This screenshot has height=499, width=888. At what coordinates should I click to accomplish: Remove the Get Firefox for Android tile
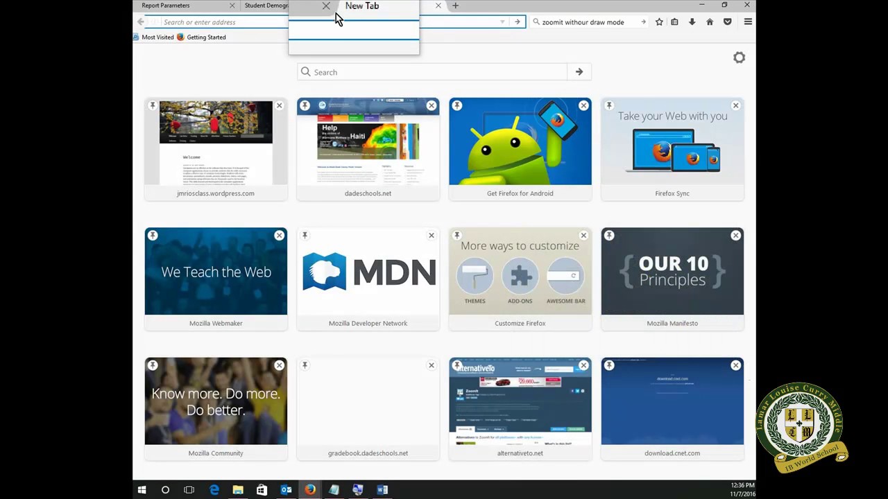pos(583,105)
